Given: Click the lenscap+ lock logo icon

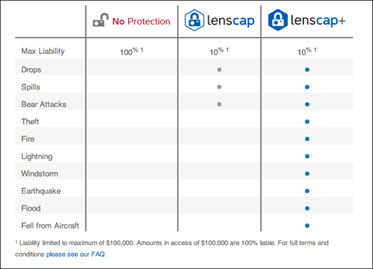Looking at the screenshot, I should click(x=278, y=20).
